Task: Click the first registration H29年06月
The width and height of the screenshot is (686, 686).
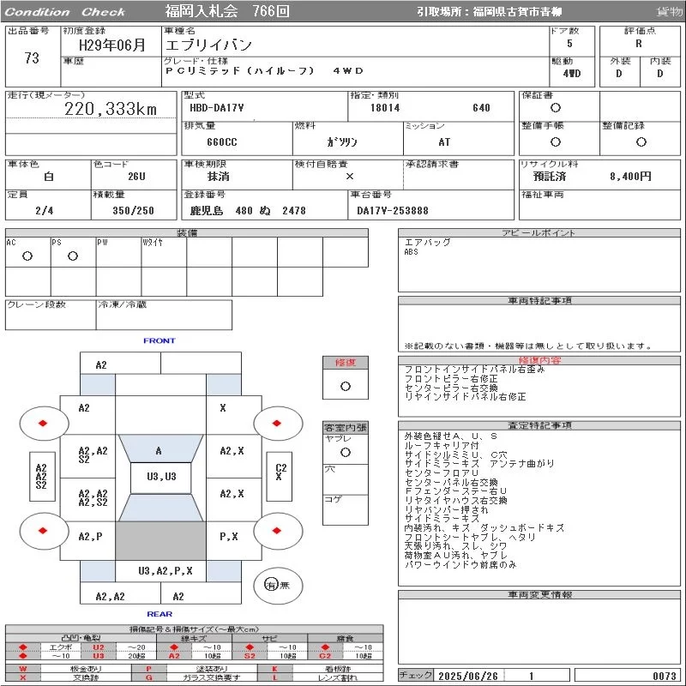Action: coord(112,45)
